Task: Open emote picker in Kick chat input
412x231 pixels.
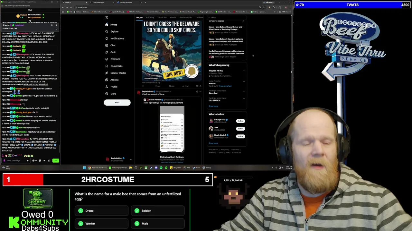Action: [27, 160]
